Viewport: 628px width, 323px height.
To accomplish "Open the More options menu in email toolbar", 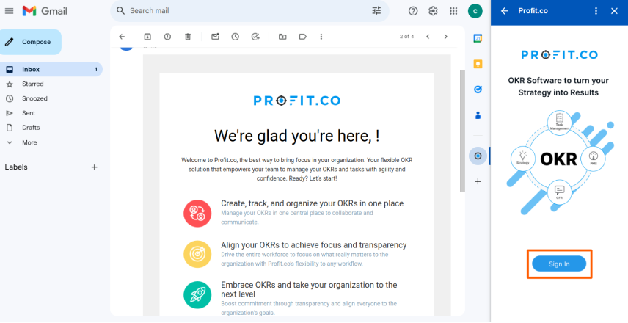I will tap(321, 37).
